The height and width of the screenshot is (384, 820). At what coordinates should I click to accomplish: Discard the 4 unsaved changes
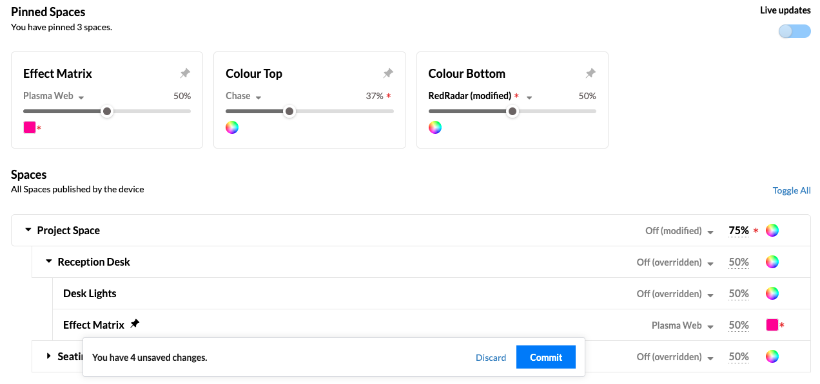coord(491,358)
